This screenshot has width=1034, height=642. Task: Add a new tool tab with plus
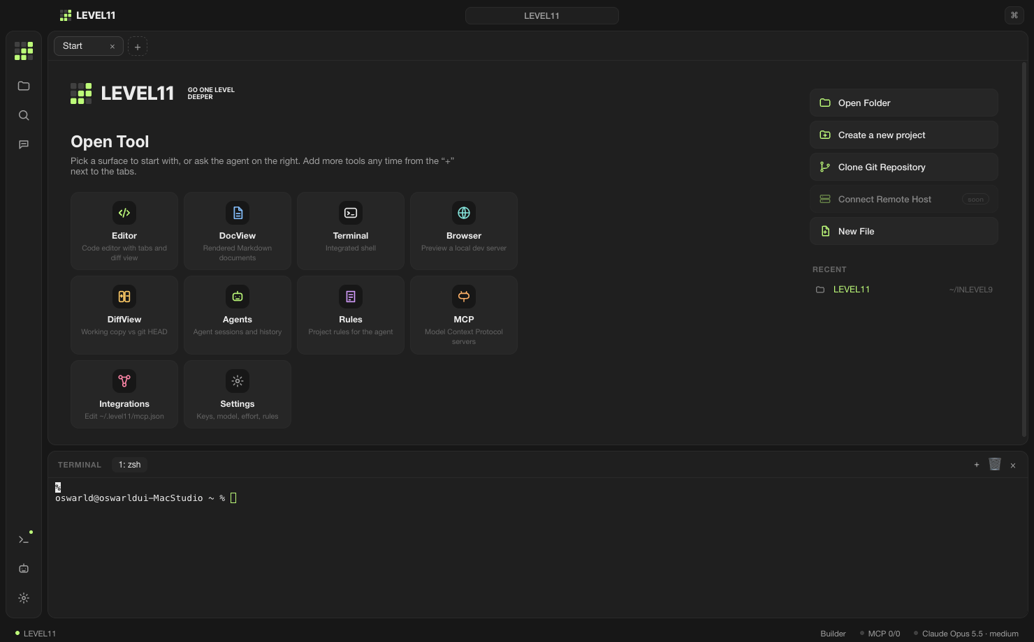[x=138, y=47]
